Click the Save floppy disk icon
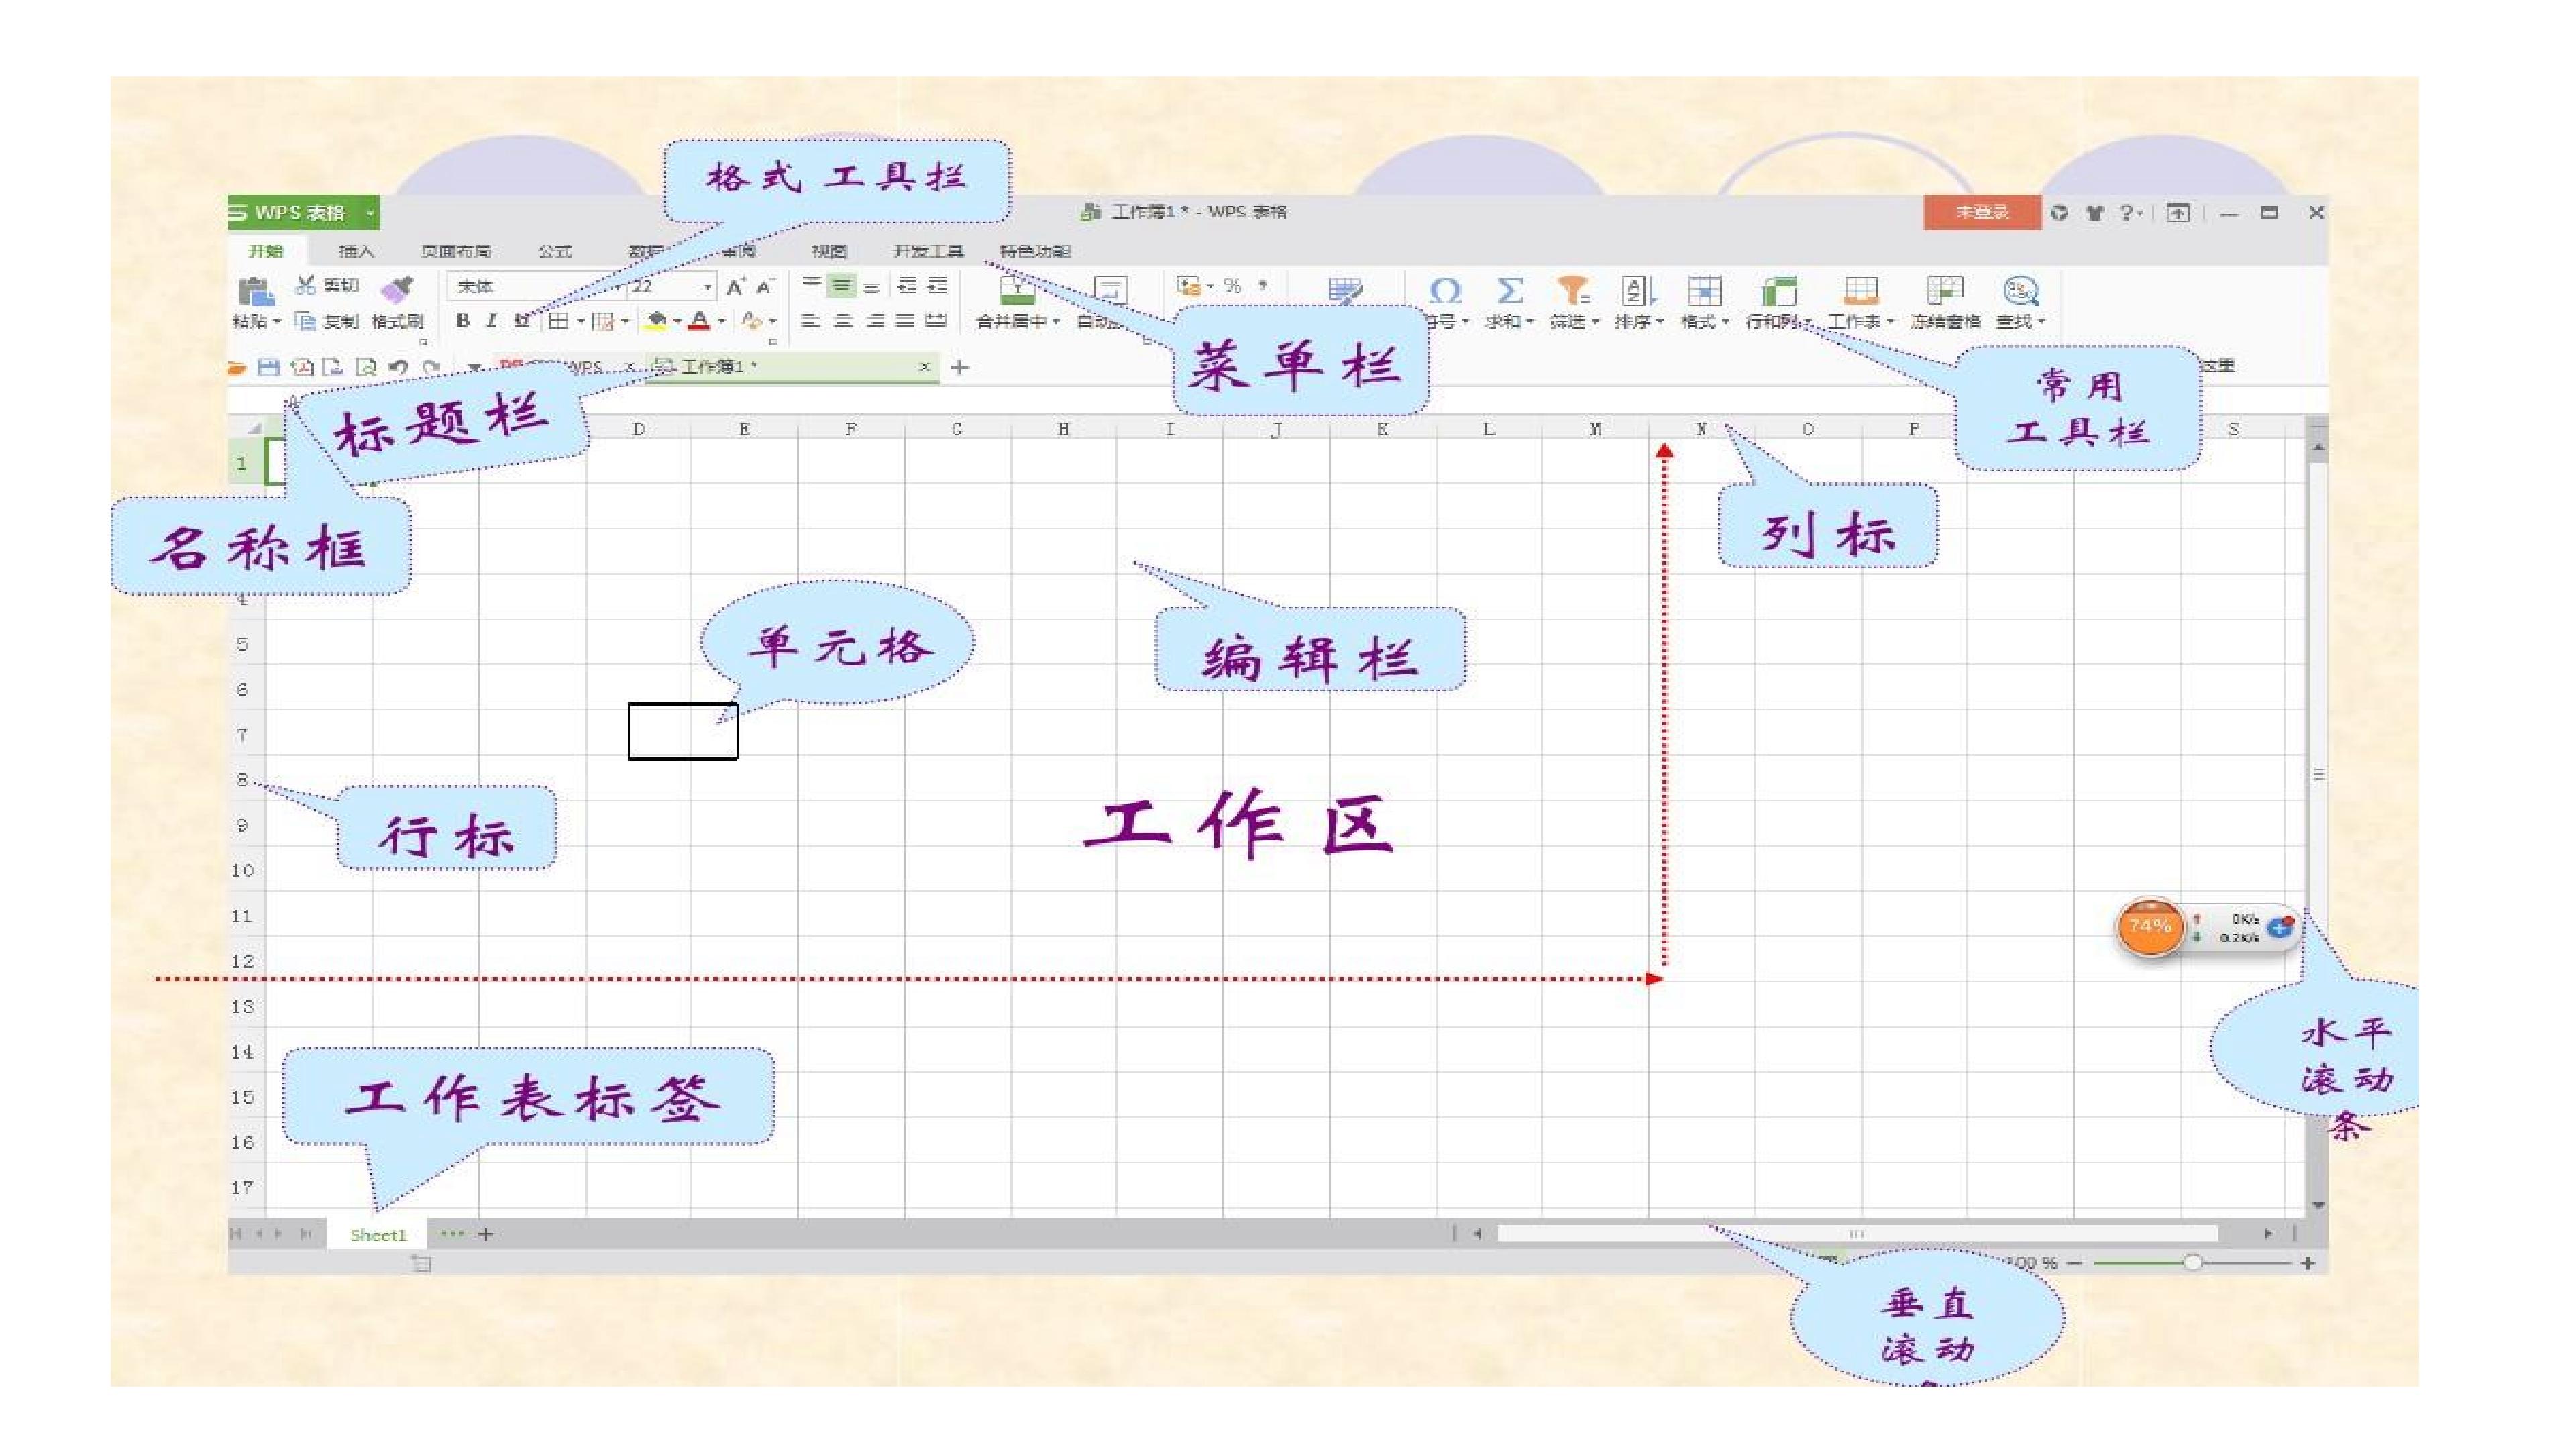The image size is (2576, 1449). tap(268, 367)
